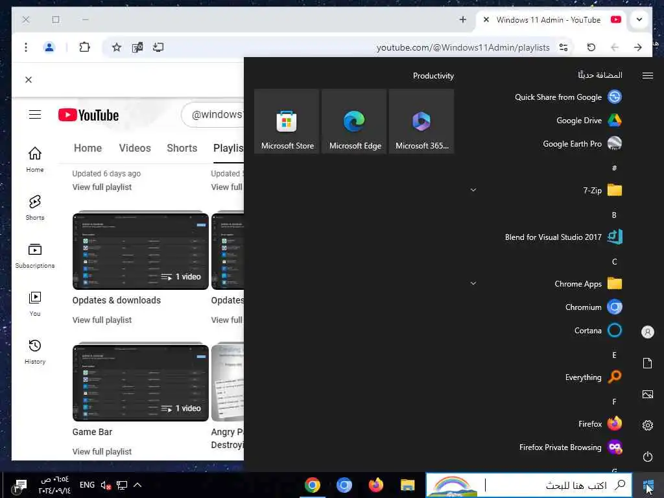Open Microsoft Store tile

coord(287,121)
